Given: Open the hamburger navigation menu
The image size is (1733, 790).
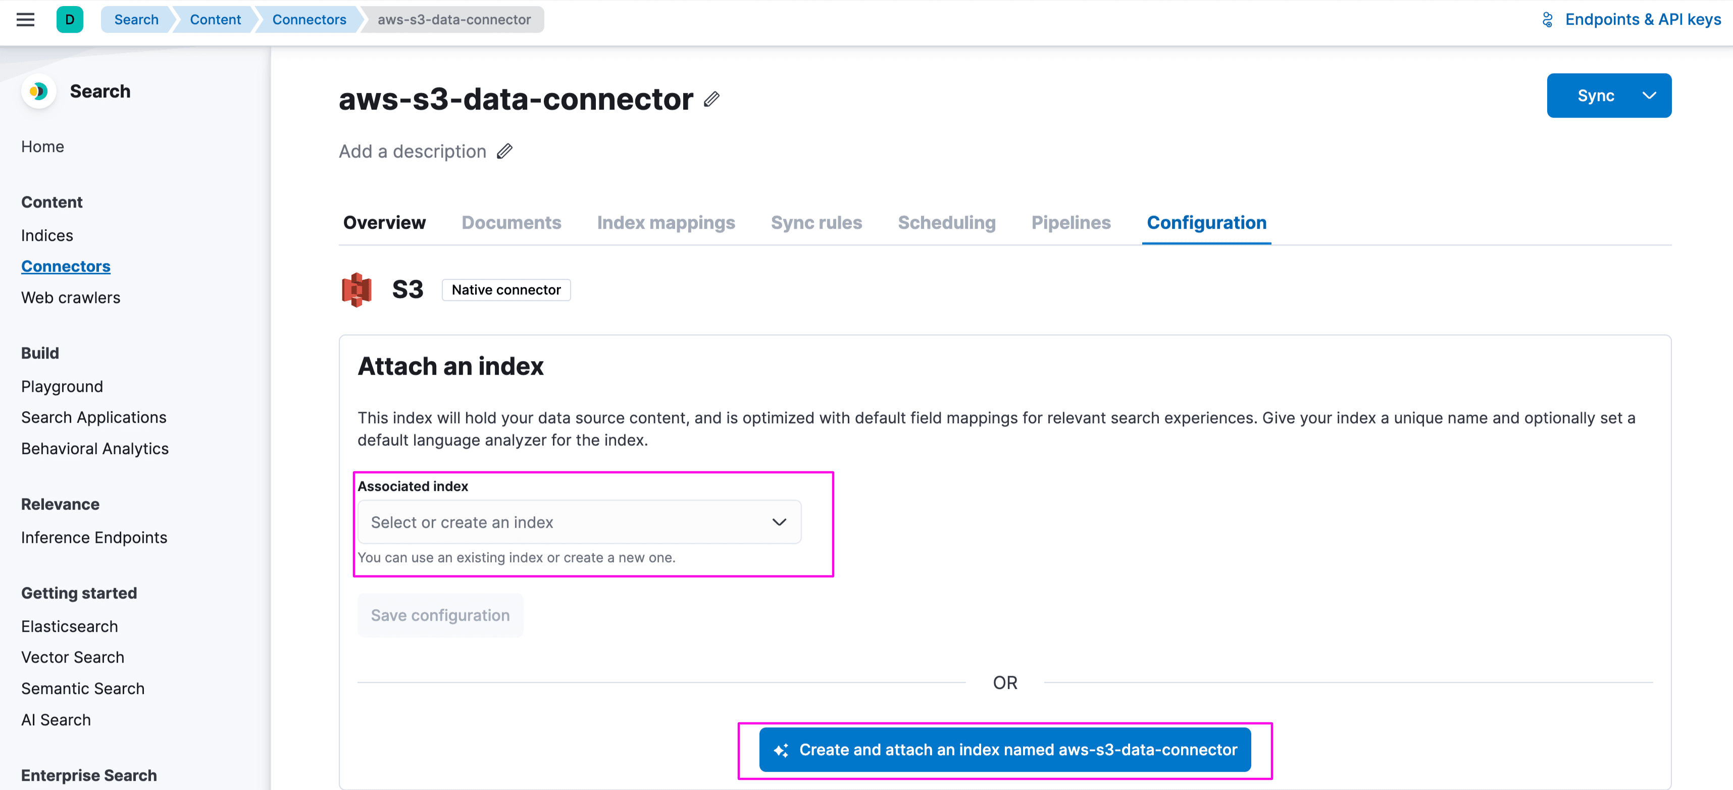Looking at the screenshot, I should coord(26,20).
